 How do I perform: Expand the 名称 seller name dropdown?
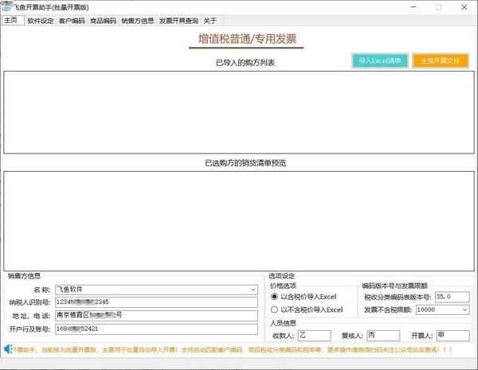(253, 290)
